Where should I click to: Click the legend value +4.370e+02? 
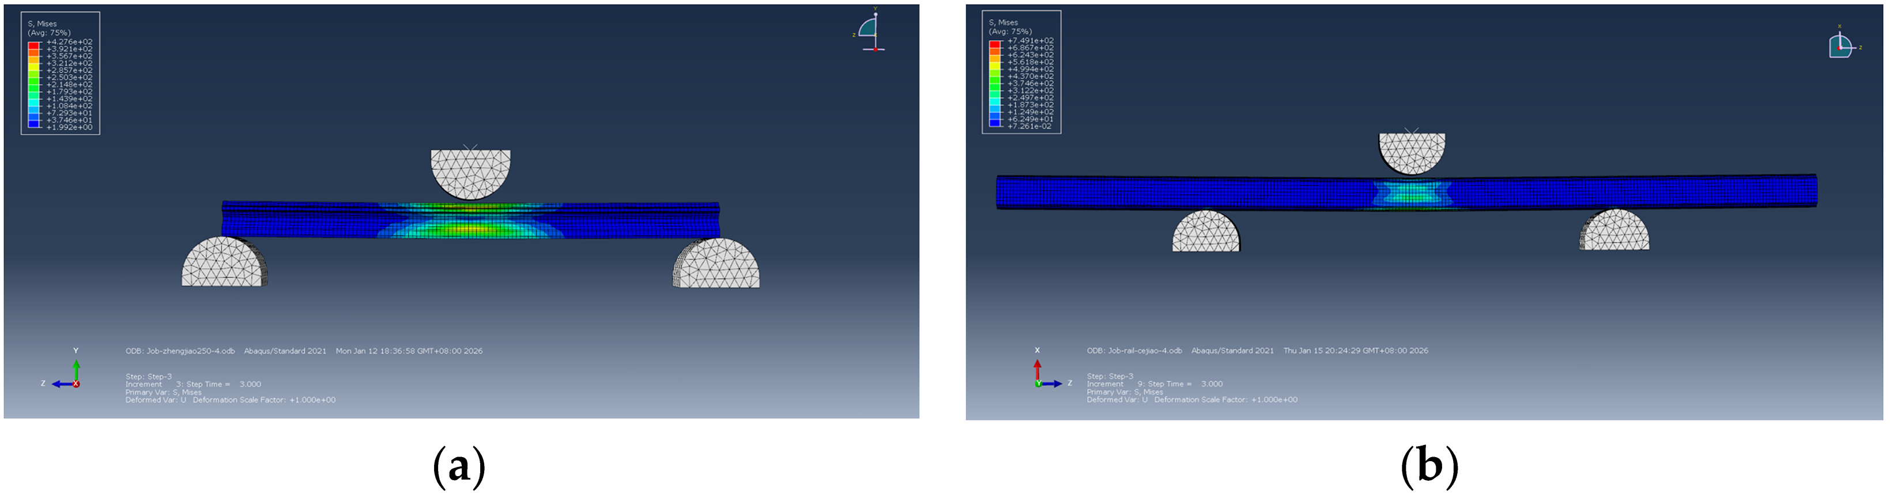(x=1031, y=76)
